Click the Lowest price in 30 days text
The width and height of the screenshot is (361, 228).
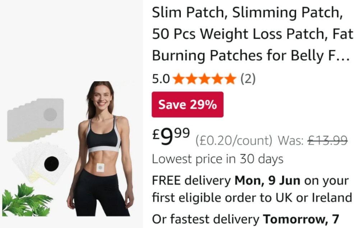pyautogui.click(x=218, y=159)
